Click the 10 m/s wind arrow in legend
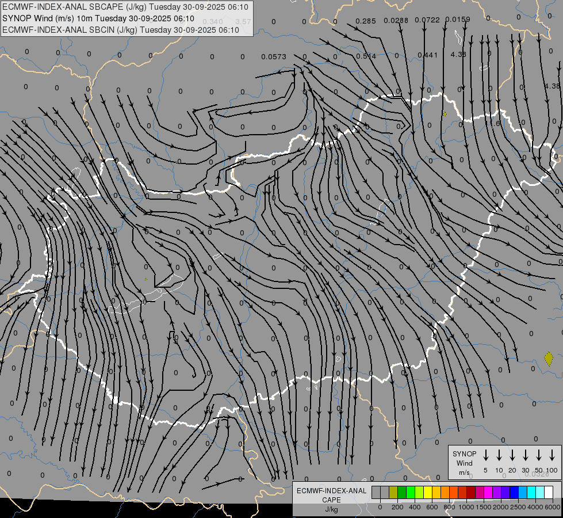563x518 pixels. (x=499, y=455)
